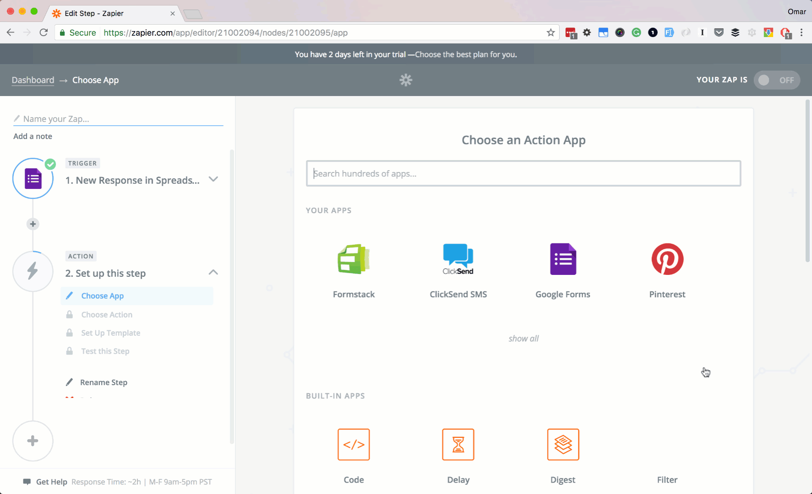Click the Grammarly extension icon
This screenshot has height=494, width=812.
coord(636,32)
